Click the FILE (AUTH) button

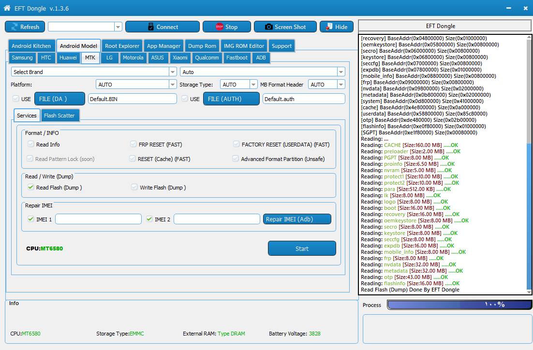click(x=231, y=99)
